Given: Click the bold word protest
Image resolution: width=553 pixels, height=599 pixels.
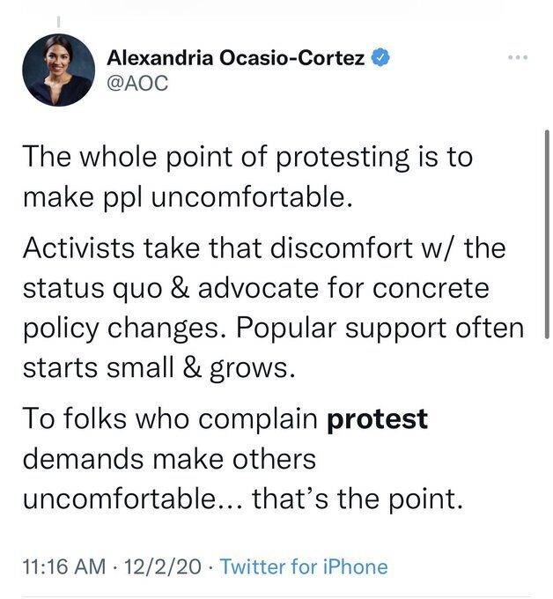Looking at the screenshot, I should [377, 419].
